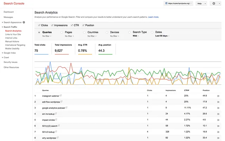Uncheck the Clicks checkbox
The image size is (225, 141).
39,25
